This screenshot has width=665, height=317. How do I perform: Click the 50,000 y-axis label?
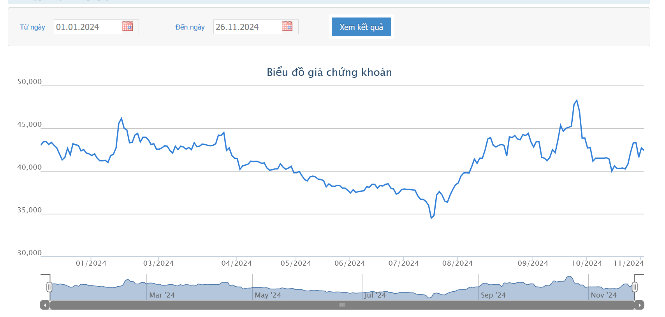pos(30,82)
